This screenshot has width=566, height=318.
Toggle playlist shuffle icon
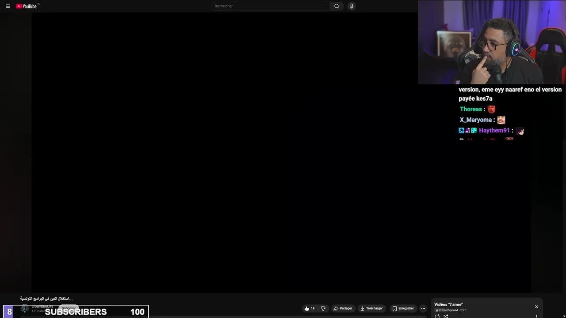coord(446,316)
